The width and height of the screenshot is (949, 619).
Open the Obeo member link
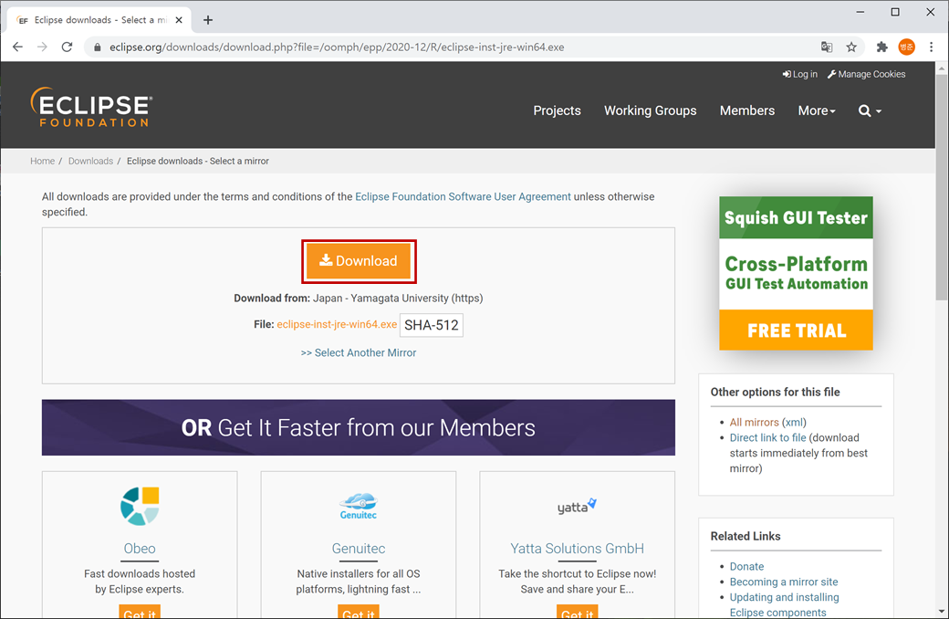click(x=140, y=549)
